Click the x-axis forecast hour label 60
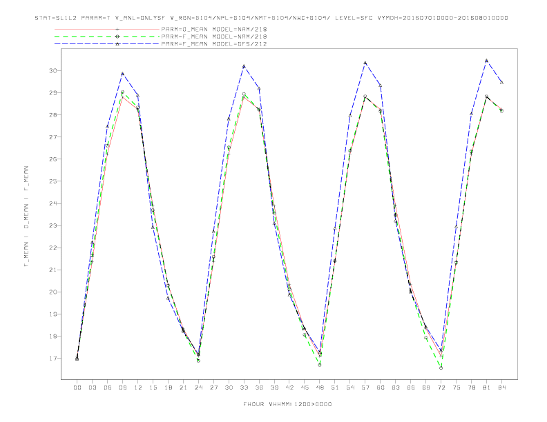 pos(381,388)
